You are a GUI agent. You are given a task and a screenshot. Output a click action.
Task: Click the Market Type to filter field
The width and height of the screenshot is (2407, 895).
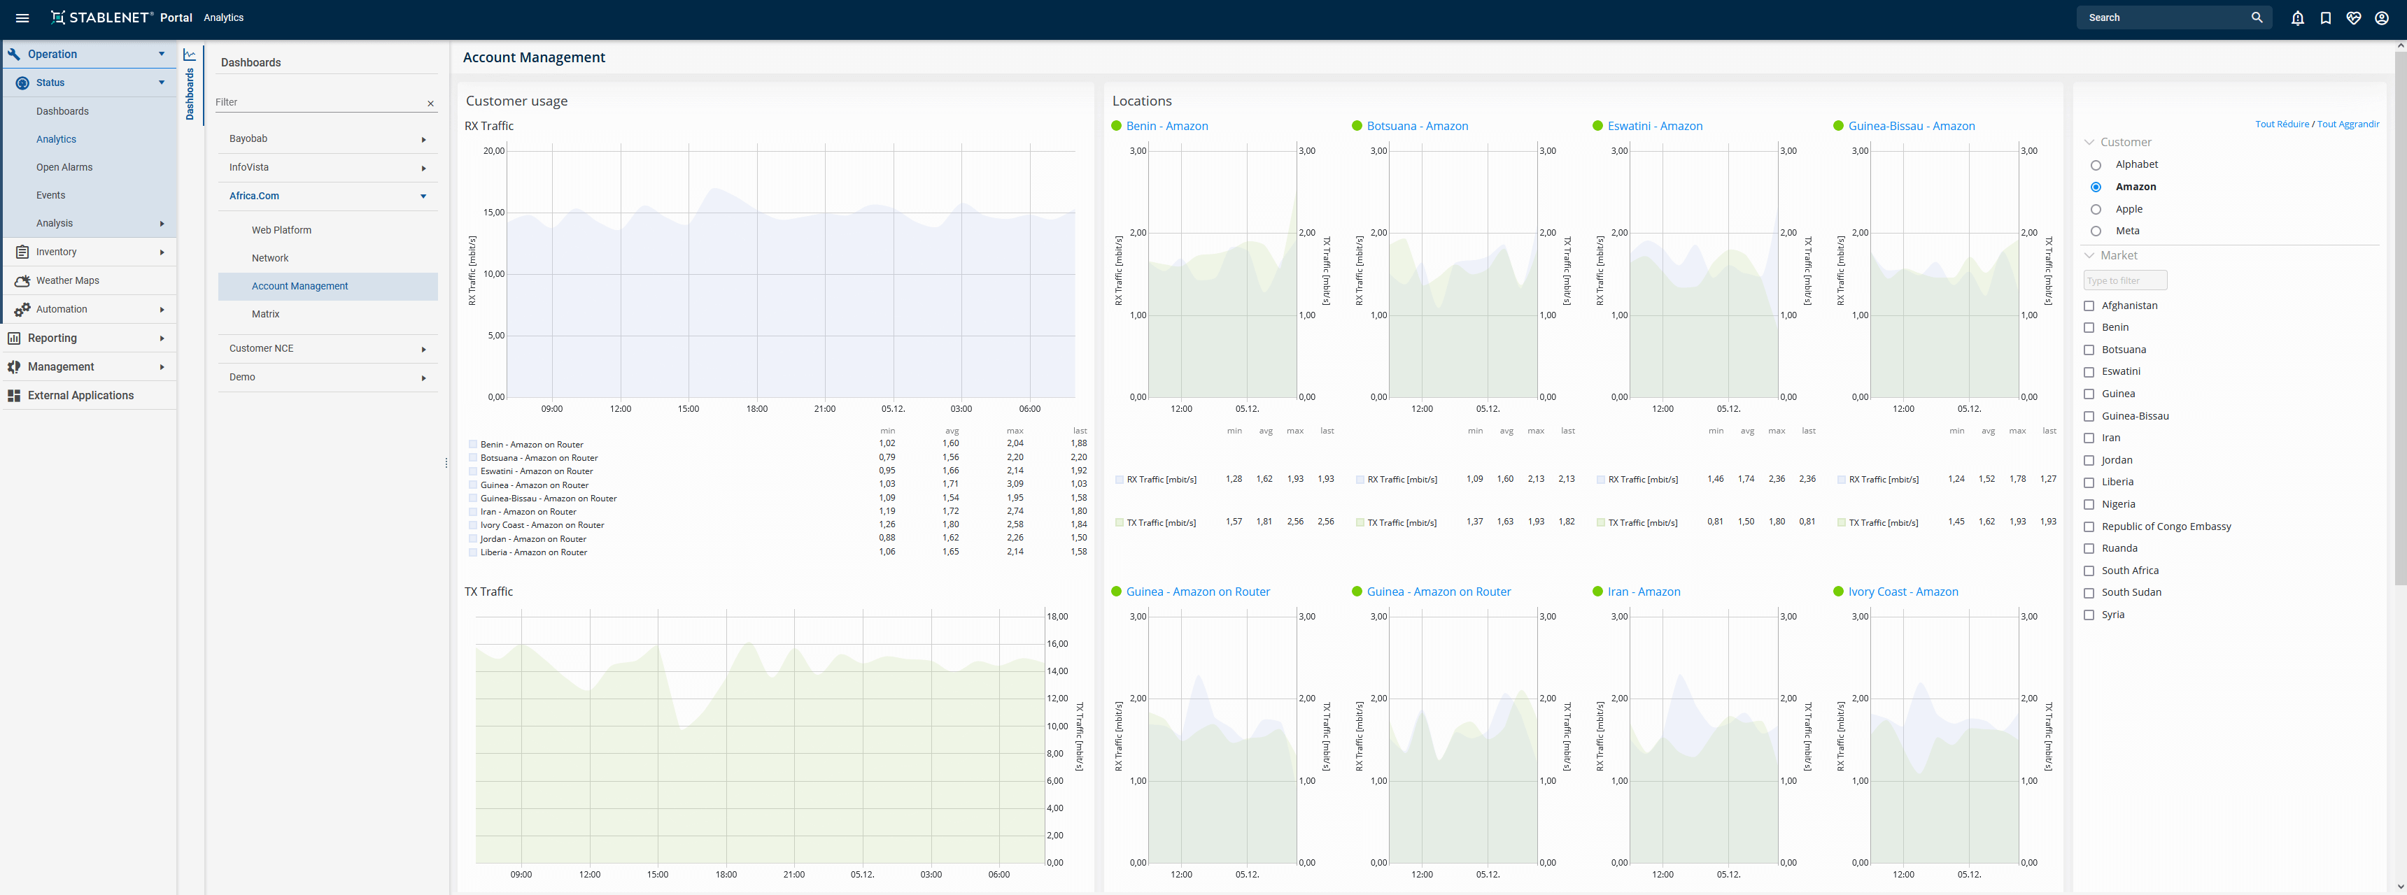coord(2125,280)
